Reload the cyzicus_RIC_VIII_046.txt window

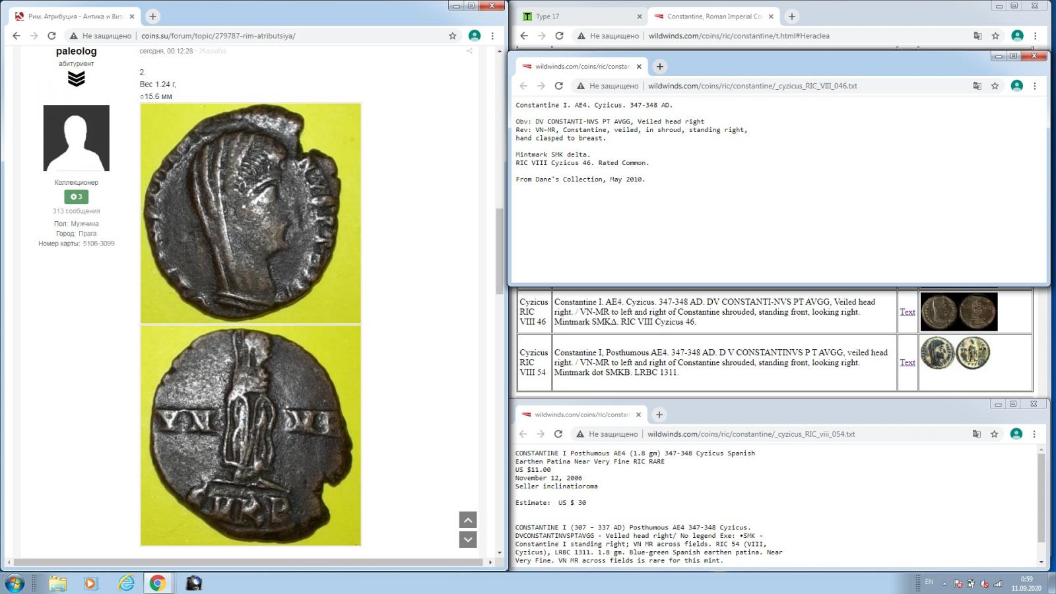point(558,86)
